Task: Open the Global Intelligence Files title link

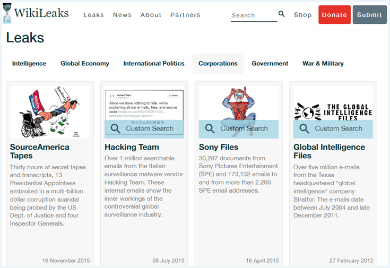Action: pyautogui.click(x=329, y=151)
